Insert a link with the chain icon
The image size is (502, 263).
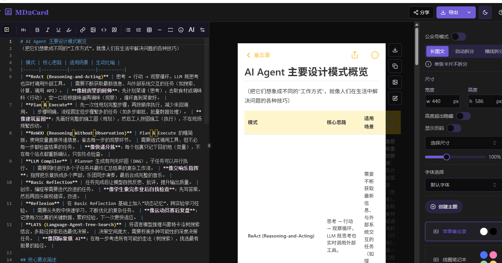click(83, 30)
